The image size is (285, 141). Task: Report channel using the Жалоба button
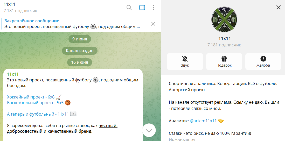coord(263,61)
